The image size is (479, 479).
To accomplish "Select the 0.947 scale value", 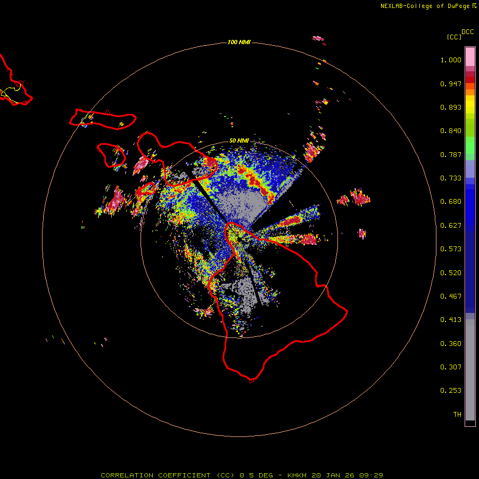I will (x=451, y=84).
